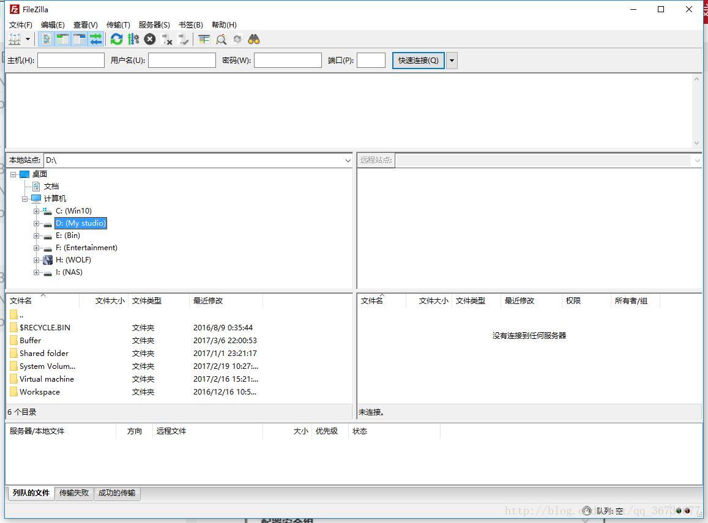Open the 书签(B) menu
Screen dimensions: 708x523
(x=190, y=25)
